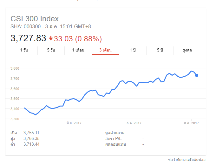Open the ข้อจำกัดความรับผิดชอบ disclaimer link
This screenshot has height=166, width=216.
(x=187, y=159)
